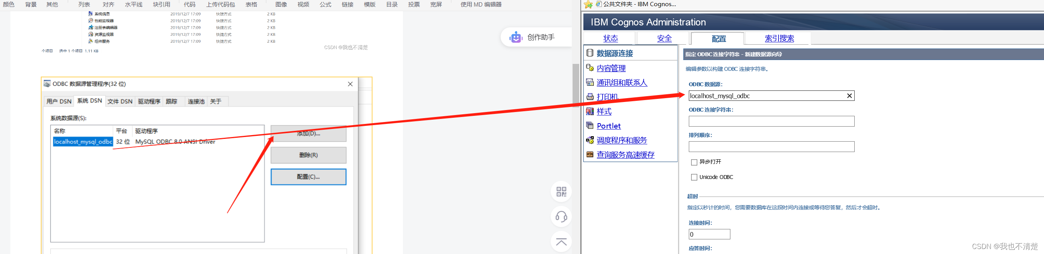
Task: Click 表格 in editor toolbar
Action: pos(251,5)
